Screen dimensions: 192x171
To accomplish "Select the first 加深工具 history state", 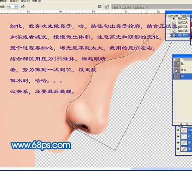I will point(183,23).
